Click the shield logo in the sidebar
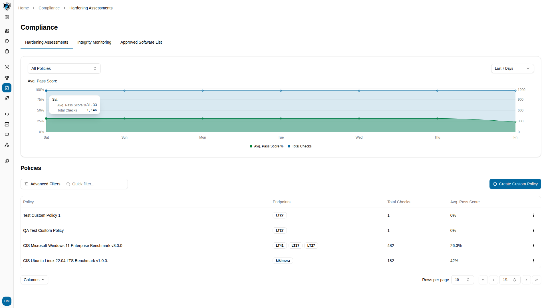The width and height of the screenshot is (548, 308). (x=7, y=7)
